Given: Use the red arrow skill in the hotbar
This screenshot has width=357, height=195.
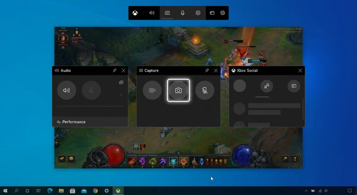Looking at the screenshot, I should (132, 161).
